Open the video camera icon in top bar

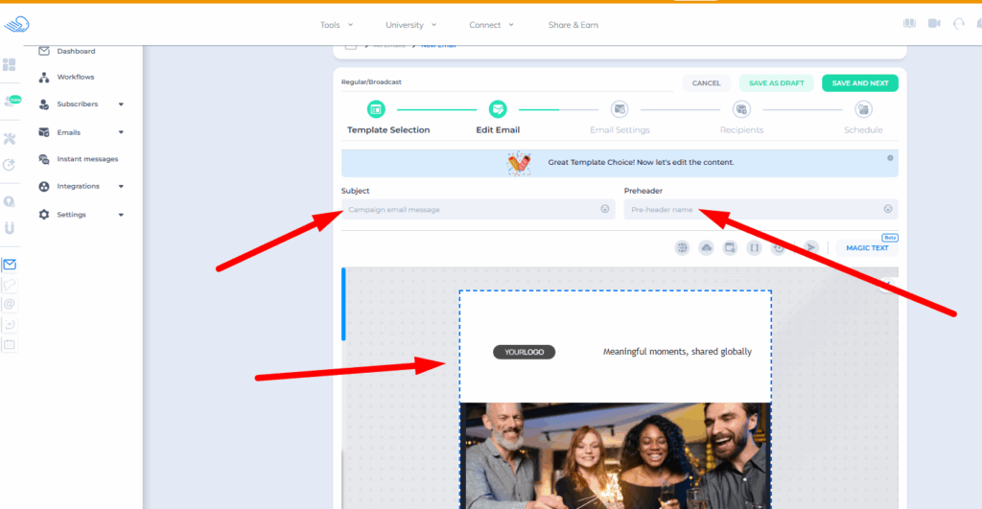(934, 24)
